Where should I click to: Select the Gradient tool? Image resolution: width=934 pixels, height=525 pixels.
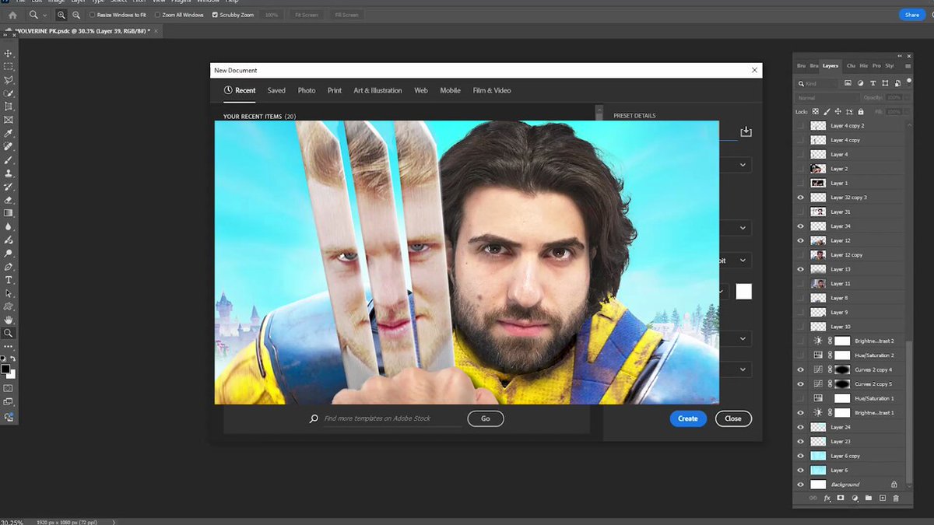click(x=9, y=213)
